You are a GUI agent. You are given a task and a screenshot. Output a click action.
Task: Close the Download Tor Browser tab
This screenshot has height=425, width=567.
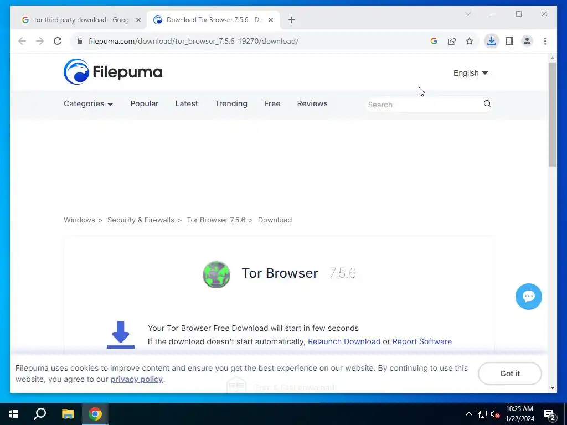270,20
